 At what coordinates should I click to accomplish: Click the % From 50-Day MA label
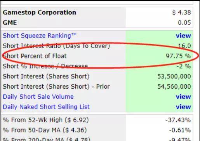(45, 130)
